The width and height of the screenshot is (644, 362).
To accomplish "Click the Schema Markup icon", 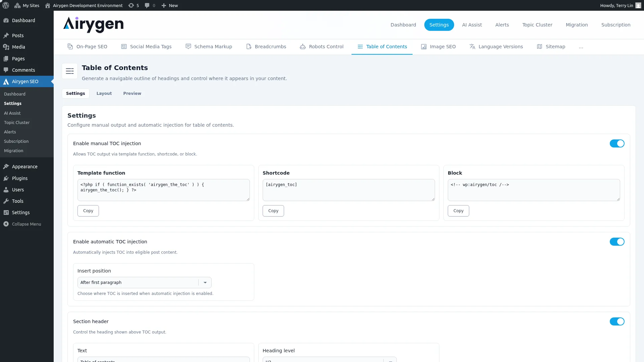I will point(188,47).
